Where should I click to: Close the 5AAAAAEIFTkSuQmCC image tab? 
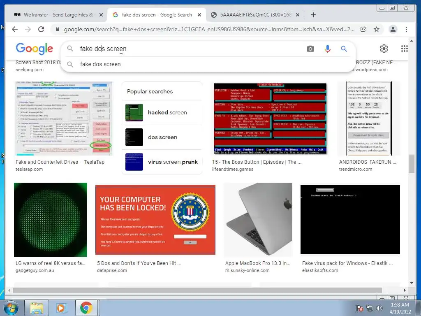(x=298, y=15)
